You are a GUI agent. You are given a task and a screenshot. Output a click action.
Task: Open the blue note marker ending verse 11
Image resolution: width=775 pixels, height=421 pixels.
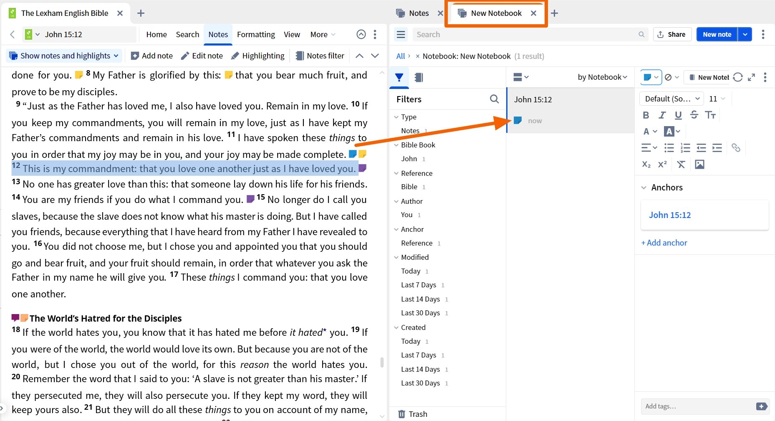click(353, 154)
